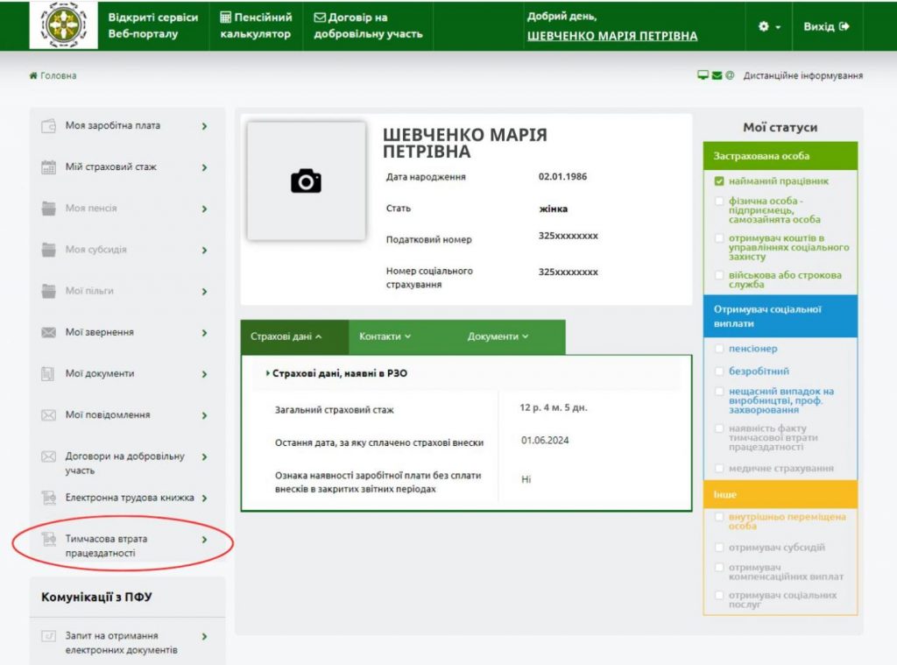The image size is (897, 665).
Task: Check the безробітний status checkbox
Action: tap(719, 371)
